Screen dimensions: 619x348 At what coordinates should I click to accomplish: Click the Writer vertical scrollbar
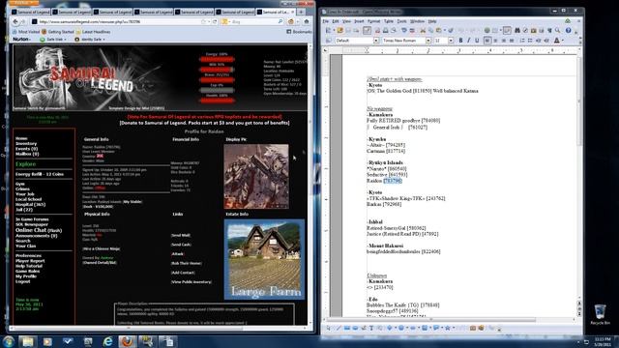[x=579, y=178]
